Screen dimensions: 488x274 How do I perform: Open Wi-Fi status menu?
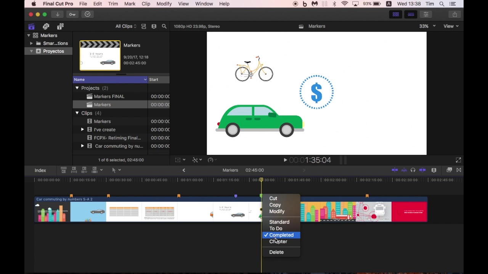pyautogui.click(x=345, y=4)
